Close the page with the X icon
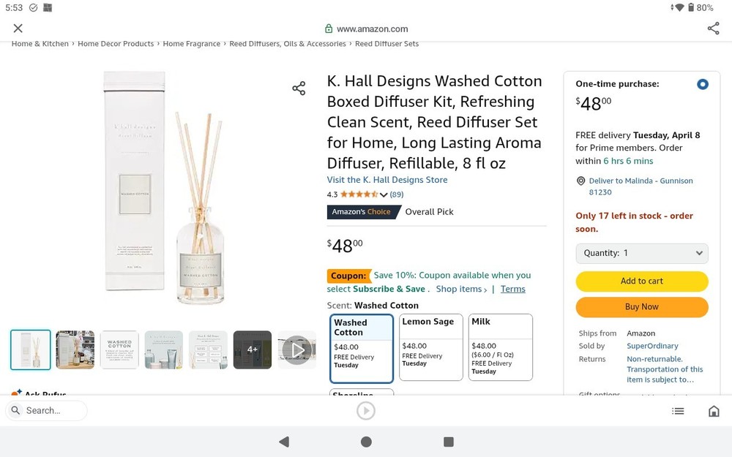732x457 pixels. pyautogui.click(x=18, y=28)
